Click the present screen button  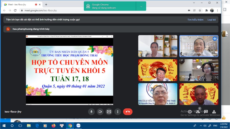click(109, 112)
